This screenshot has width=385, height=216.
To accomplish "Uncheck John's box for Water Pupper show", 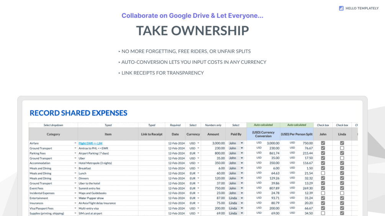I will [x=323, y=198].
